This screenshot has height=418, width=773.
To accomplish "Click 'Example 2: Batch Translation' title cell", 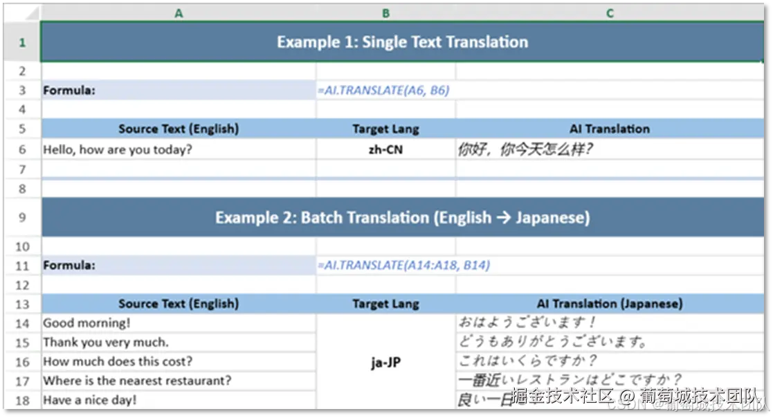I will (x=402, y=217).
